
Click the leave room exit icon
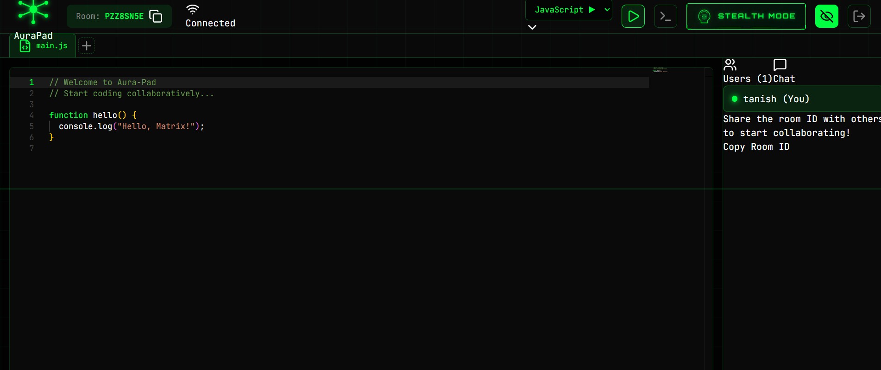click(x=859, y=16)
